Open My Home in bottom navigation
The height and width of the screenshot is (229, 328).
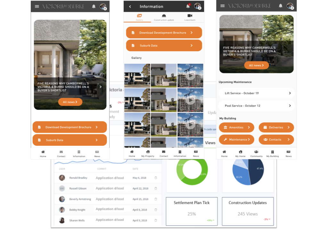pyautogui.click(x=240, y=153)
